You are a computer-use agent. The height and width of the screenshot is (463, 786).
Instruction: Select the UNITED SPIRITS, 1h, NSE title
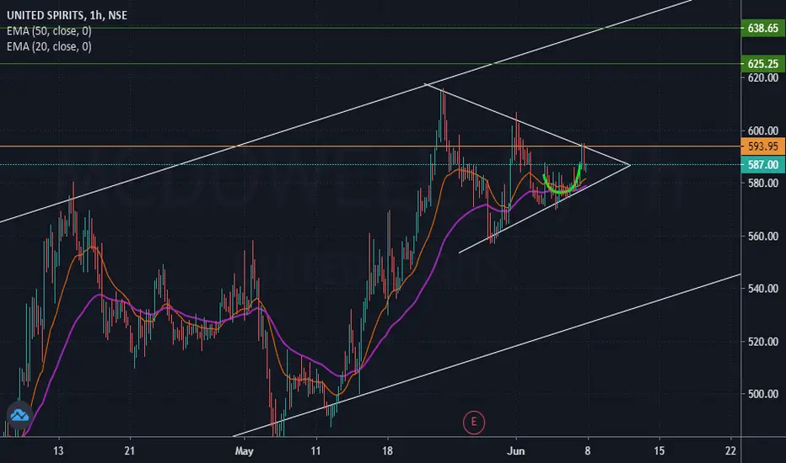[x=67, y=15]
